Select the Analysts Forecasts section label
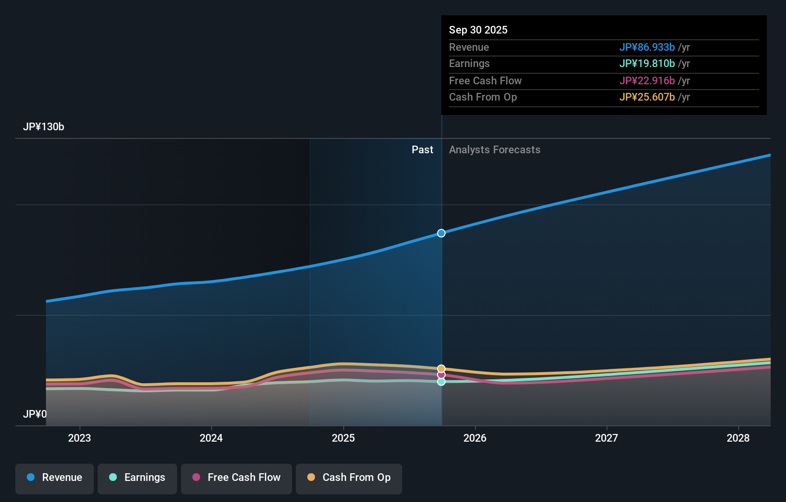The width and height of the screenshot is (786, 502). click(494, 149)
